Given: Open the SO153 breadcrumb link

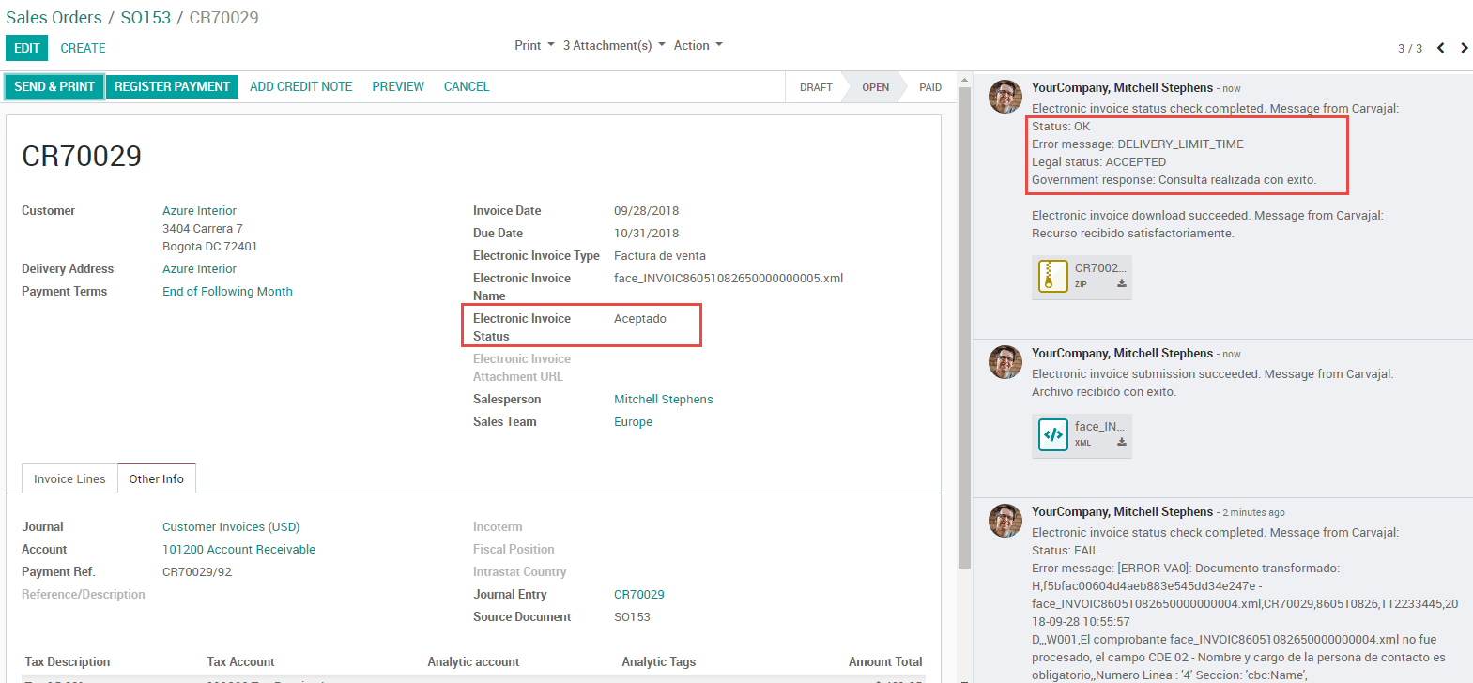Looking at the screenshot, I should pyautogui.click(x=146, y=18).
